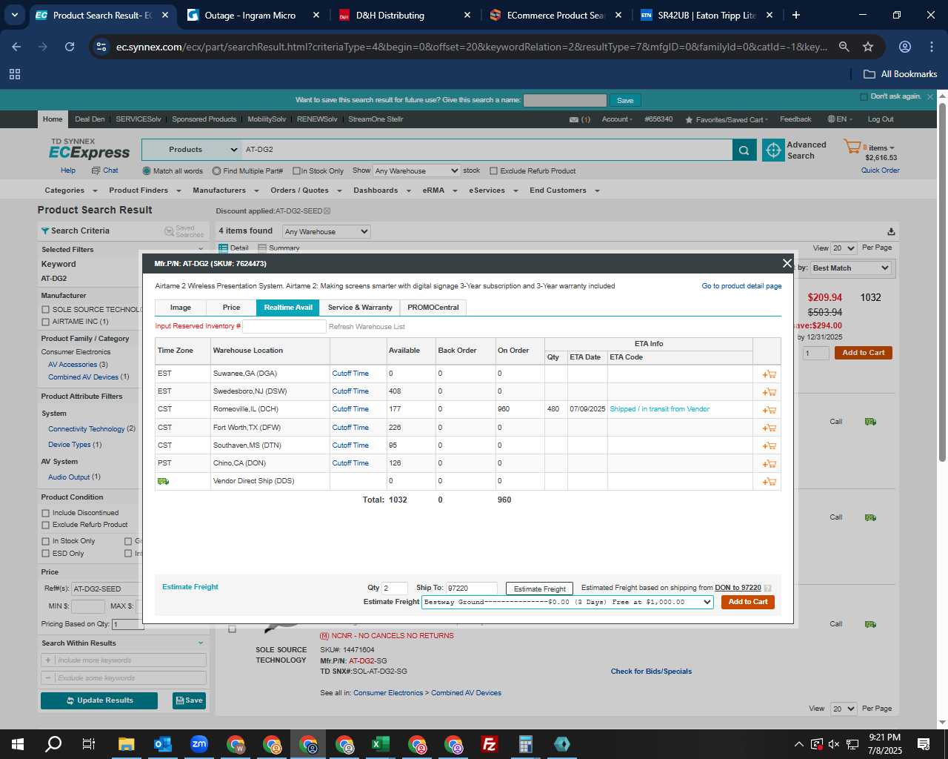Open Best Match sort dropdown
The height and width of the screenshot is (759, 948).
click(x=850, y=268)
